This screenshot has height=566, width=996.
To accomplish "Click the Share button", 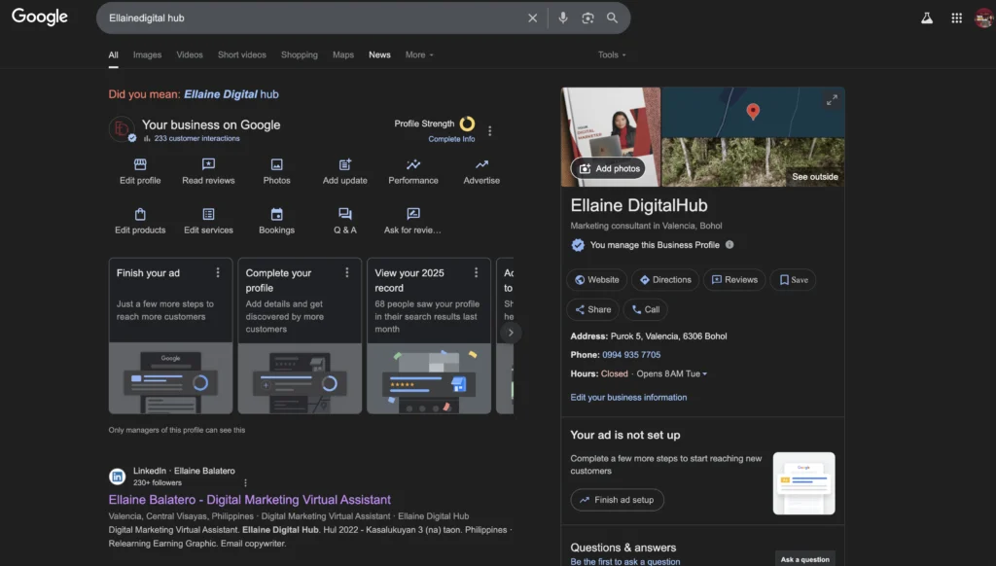I will 592,309.
